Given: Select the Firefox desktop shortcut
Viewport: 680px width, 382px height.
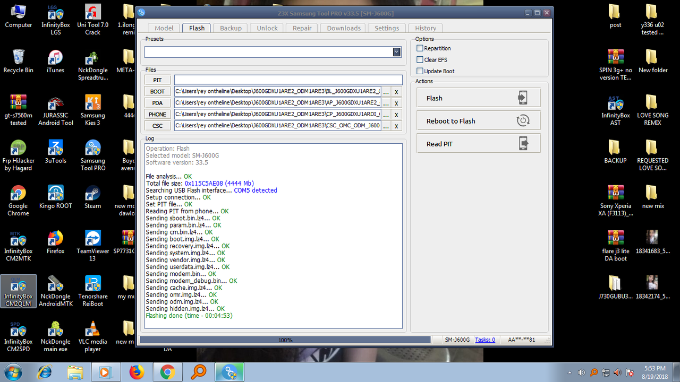Looking at the screenshot, I should 55,243.
